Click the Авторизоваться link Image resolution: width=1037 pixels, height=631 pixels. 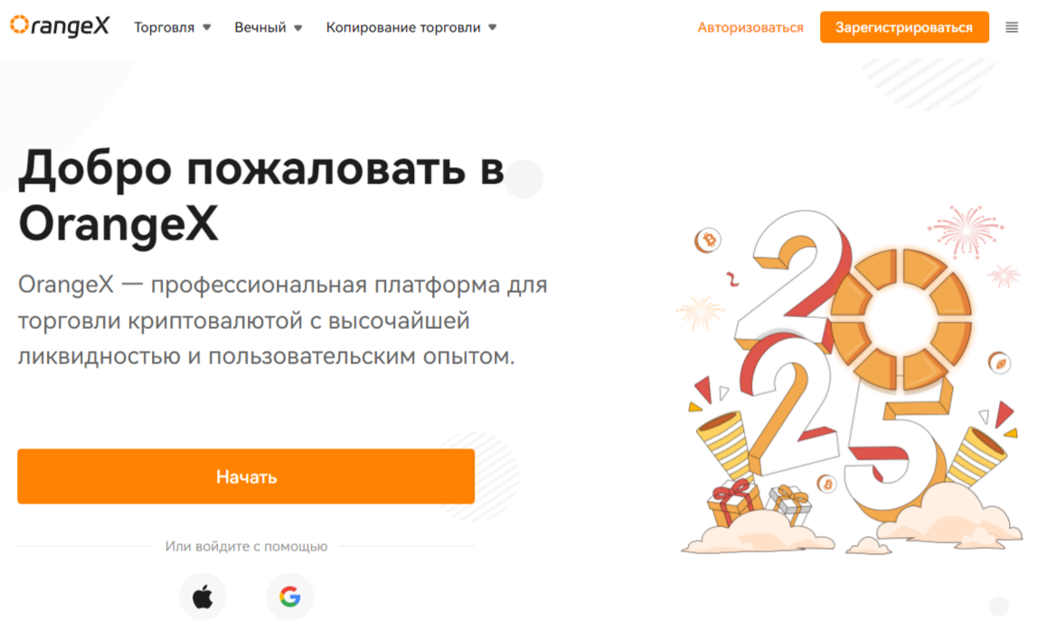pos(750,28)
